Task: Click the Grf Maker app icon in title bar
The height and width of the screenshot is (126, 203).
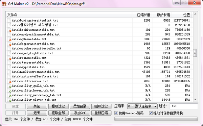Action: (x=4, y=4)
